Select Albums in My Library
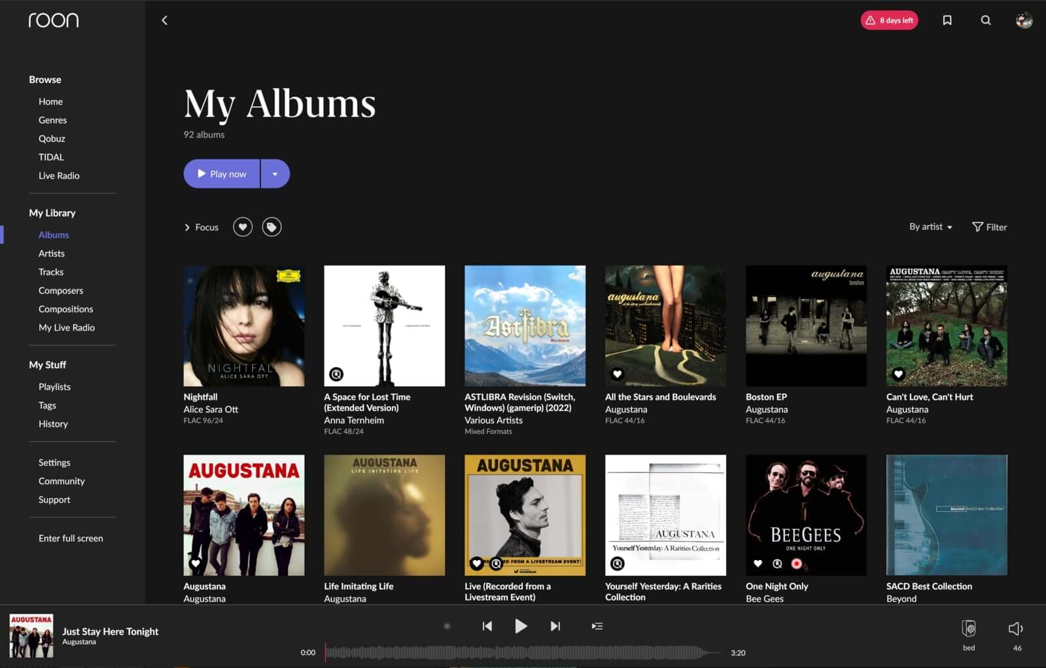 pyautogui.click(x=54, y=235)
